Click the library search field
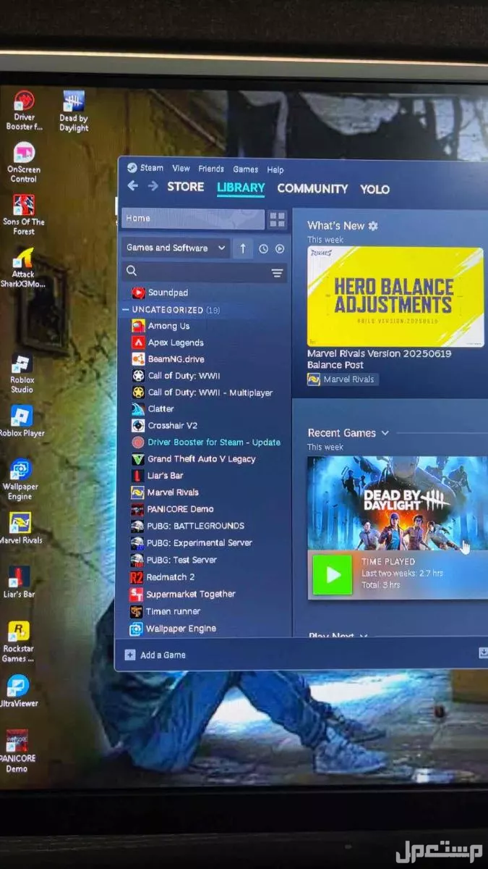The width and height of the screenshot is (488, 869). point(205,272)
